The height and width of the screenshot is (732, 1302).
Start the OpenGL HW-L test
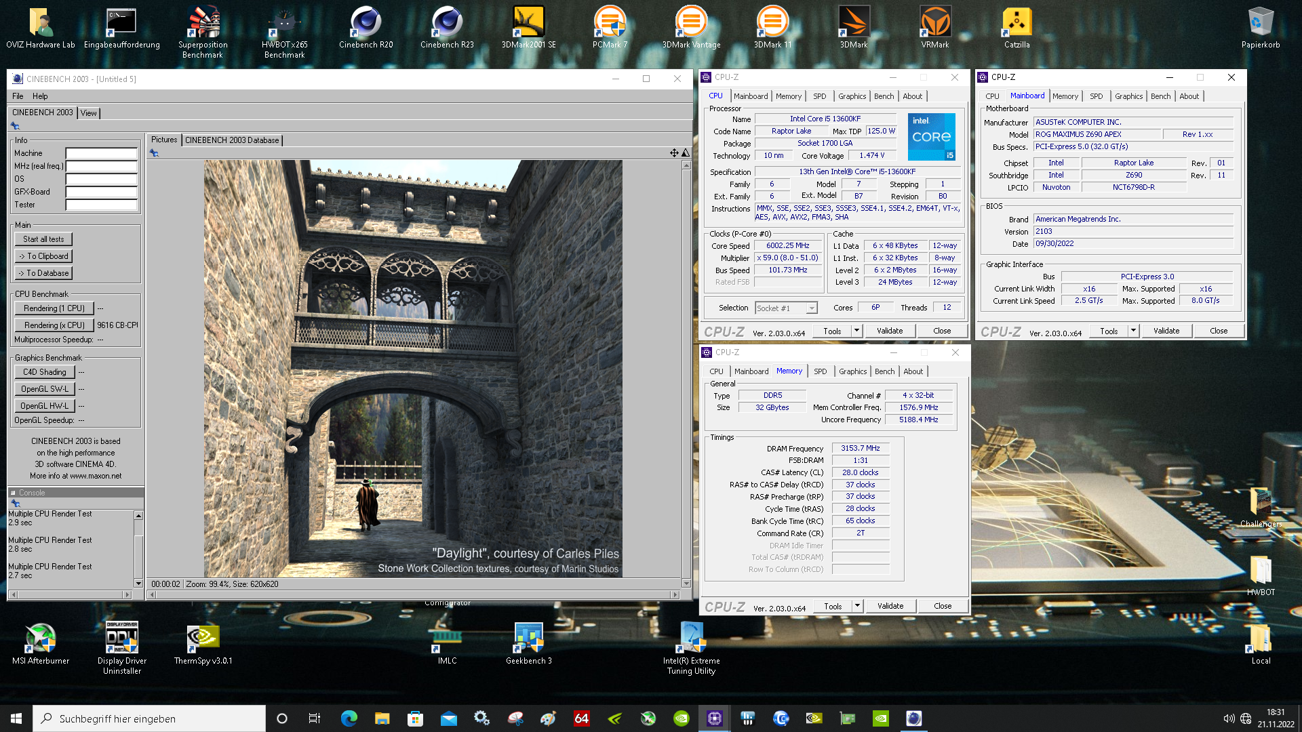pyautogui.click(x=45, y=406)
